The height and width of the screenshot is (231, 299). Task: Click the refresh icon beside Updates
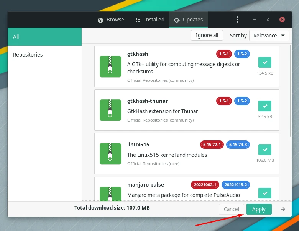click(177, 20)
